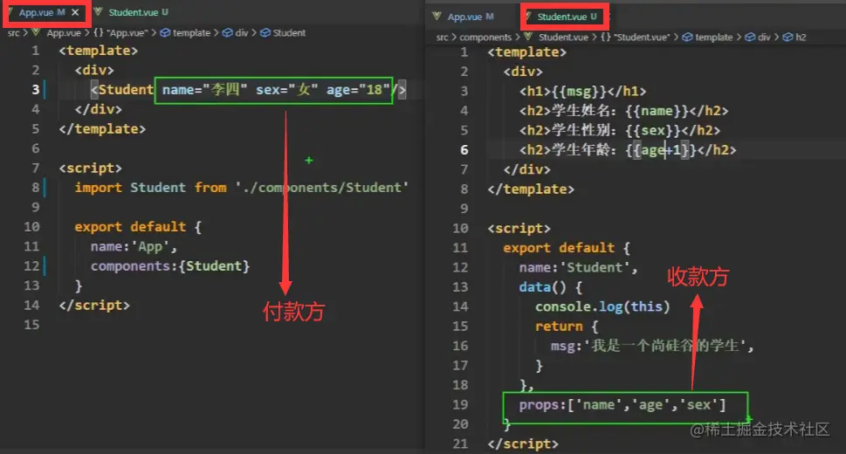Image resolution: width=846 pixels, height=454 pixels.
Task: Click 'return {' line in Student.vue
Action: (x=567, y=326)
